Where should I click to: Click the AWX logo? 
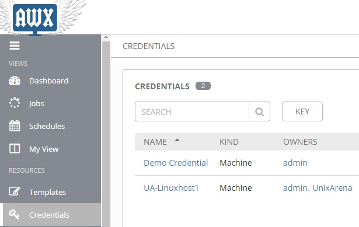(x=35, y=18)
